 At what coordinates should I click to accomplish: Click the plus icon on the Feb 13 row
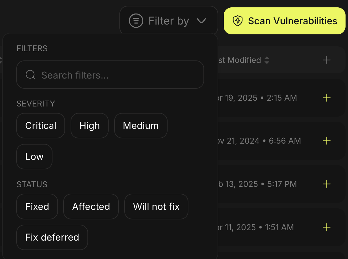coord(327,184)
